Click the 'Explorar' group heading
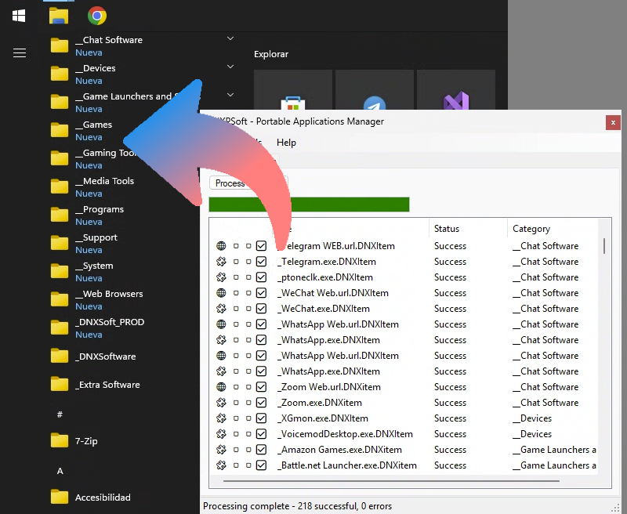This screenshot has height=514, width=627. pos(271,54)
